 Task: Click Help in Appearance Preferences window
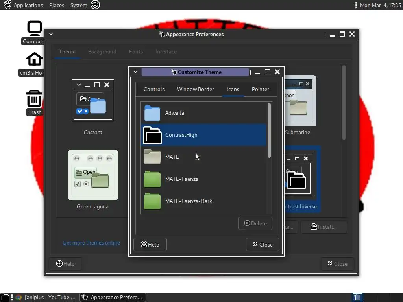coord(66,264)
